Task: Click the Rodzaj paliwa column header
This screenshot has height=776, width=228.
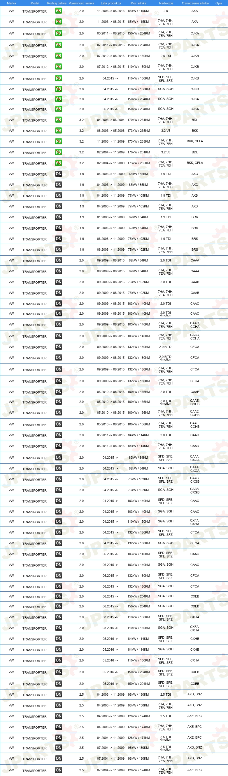Action: coord(57,3)
